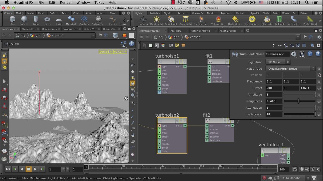Add an Area Light from shelf
Viewport: 323px width, 181px height.
click(185, 21)
